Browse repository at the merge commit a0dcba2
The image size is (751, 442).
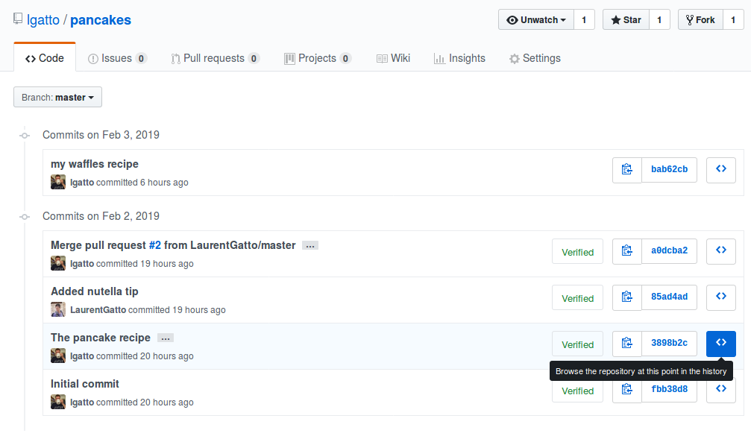tap(720, 251)
